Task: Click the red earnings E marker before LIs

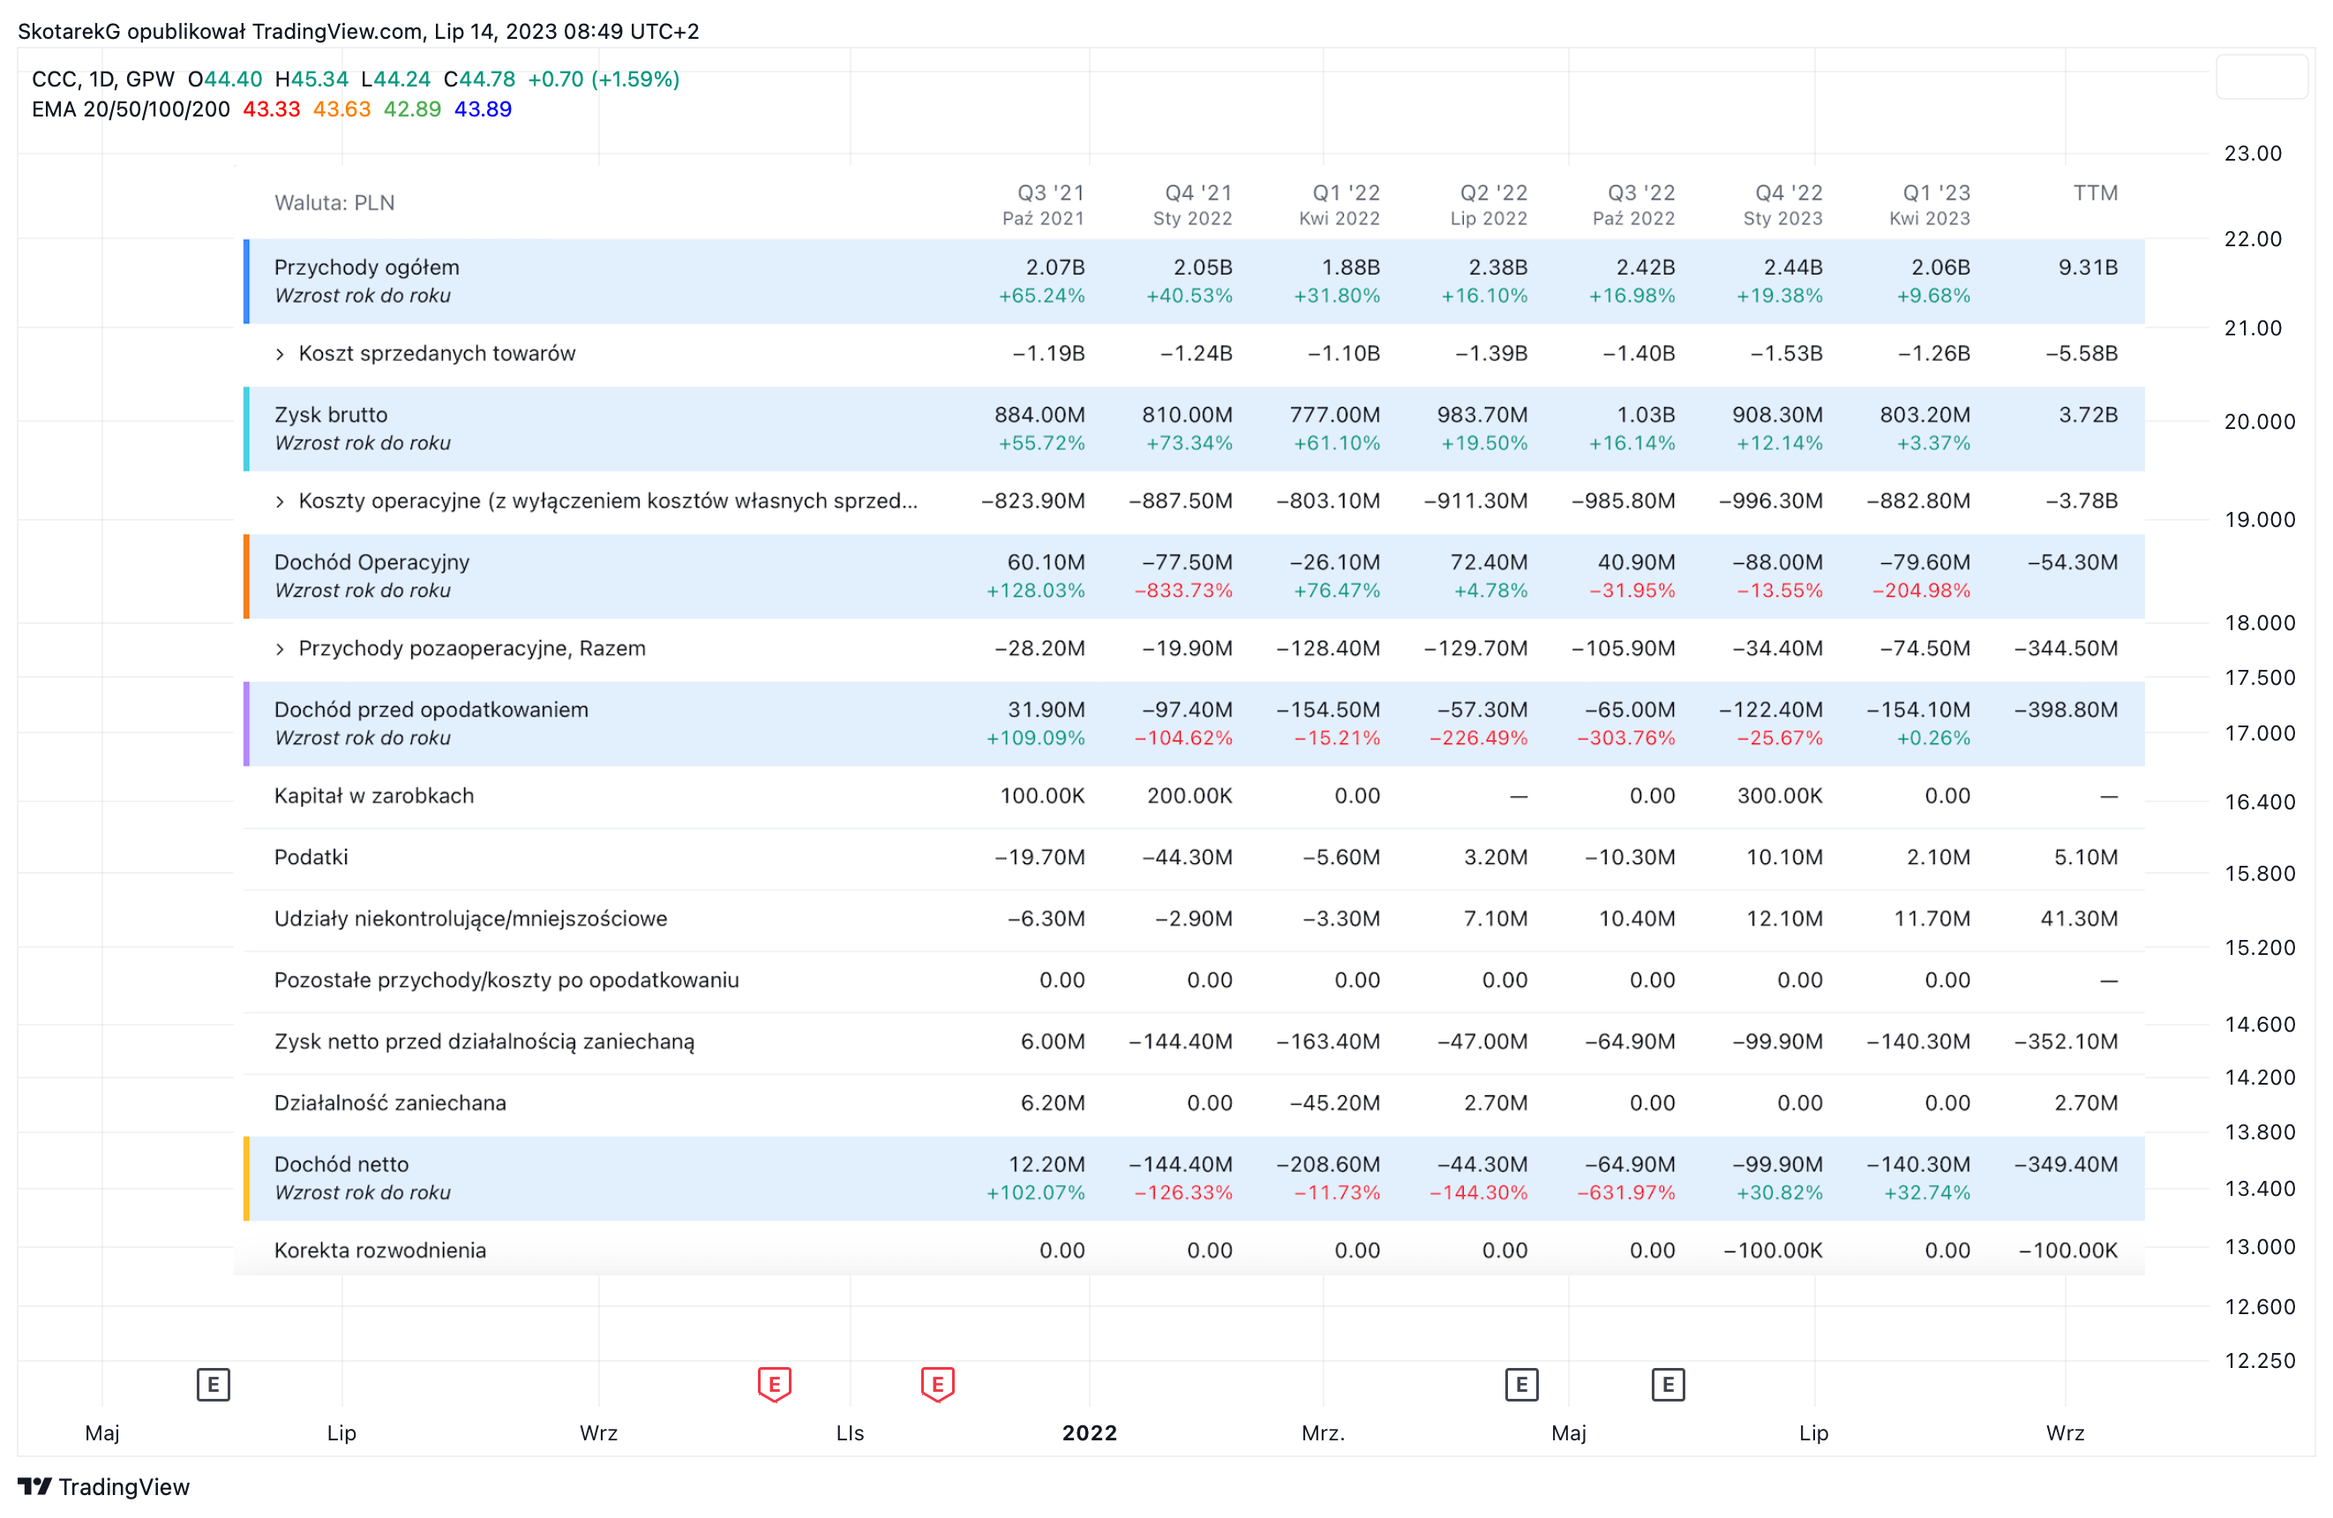Action: [775, 1385]
